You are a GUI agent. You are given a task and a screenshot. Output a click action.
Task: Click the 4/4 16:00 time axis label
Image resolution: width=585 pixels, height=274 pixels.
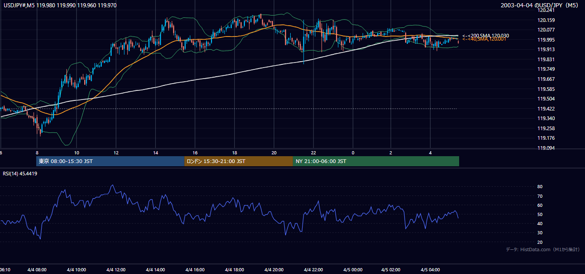point(195,270)
